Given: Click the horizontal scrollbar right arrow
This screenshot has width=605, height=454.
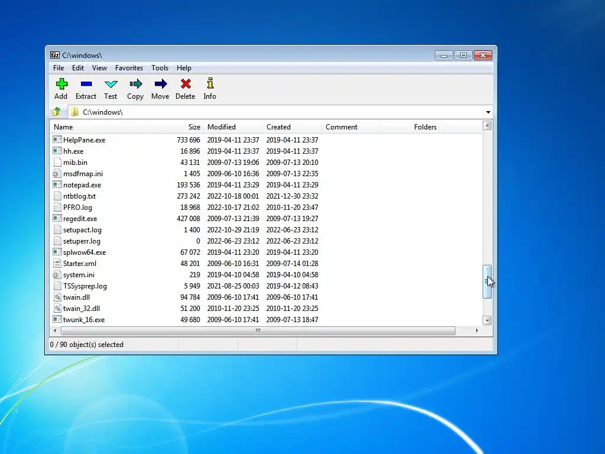Looking at the screenshot, I should pyautogui.click(x=477, y=330).
